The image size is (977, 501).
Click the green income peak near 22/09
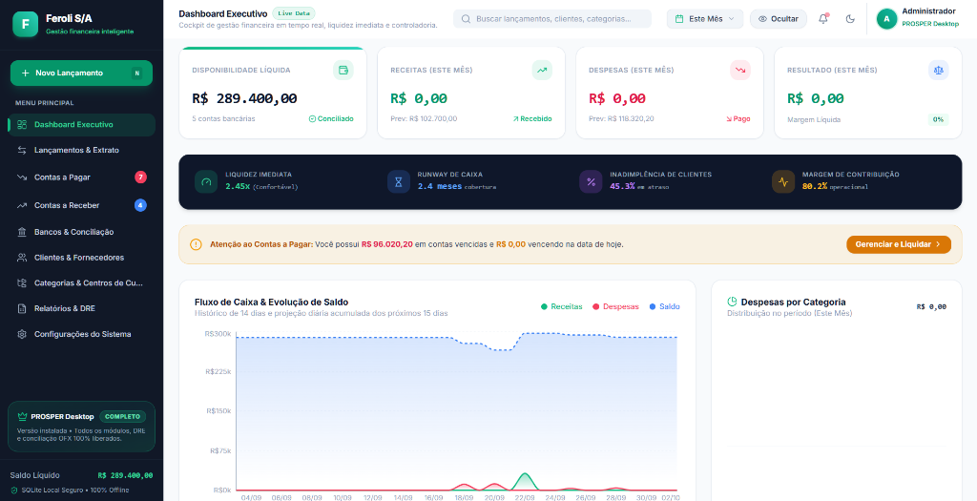(525, 475)
